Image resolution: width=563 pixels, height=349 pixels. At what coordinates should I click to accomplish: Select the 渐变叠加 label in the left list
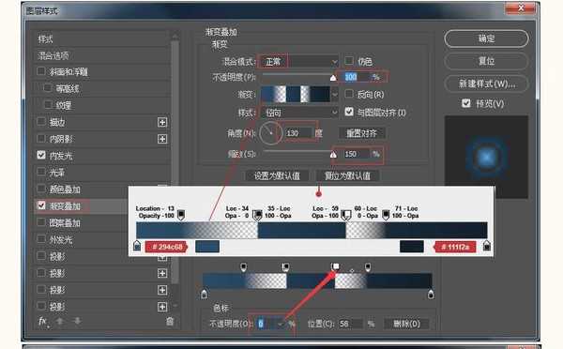coord(65,206)
